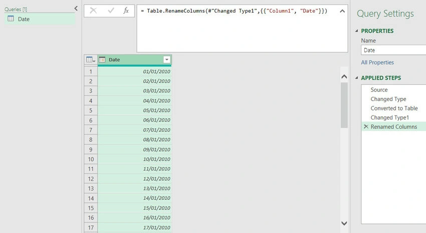Image resolution: width=426 pixels, height=233 pixels.
Task: Open the All Properties link
Action: tap(377, 62)
